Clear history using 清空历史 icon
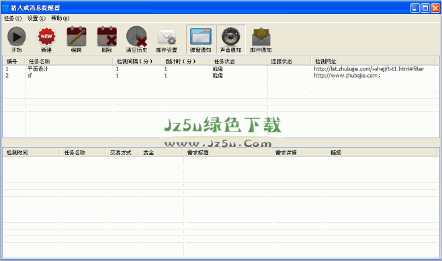This screenshot has width=442, height=261. coord(137,39)
